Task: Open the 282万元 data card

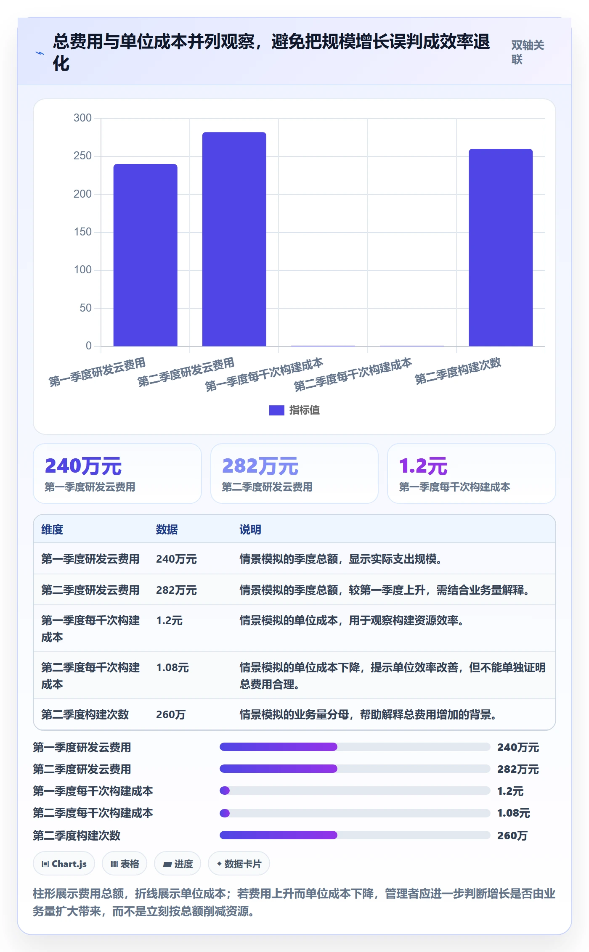Action: click(x=294, y=473)
